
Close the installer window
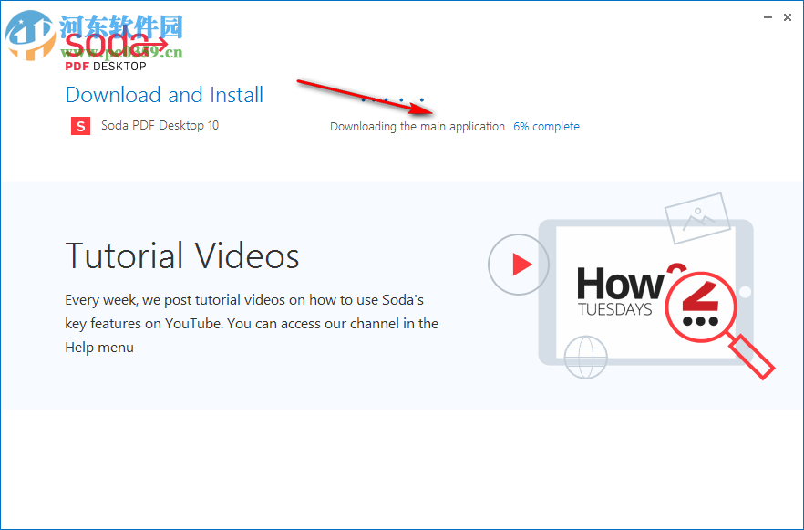788,17
